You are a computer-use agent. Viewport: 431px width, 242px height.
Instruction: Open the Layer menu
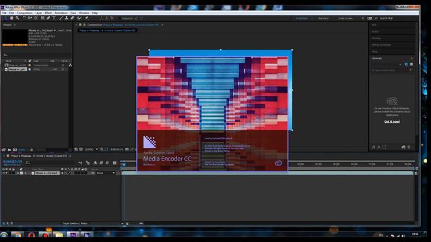click(x=39, y=13)
